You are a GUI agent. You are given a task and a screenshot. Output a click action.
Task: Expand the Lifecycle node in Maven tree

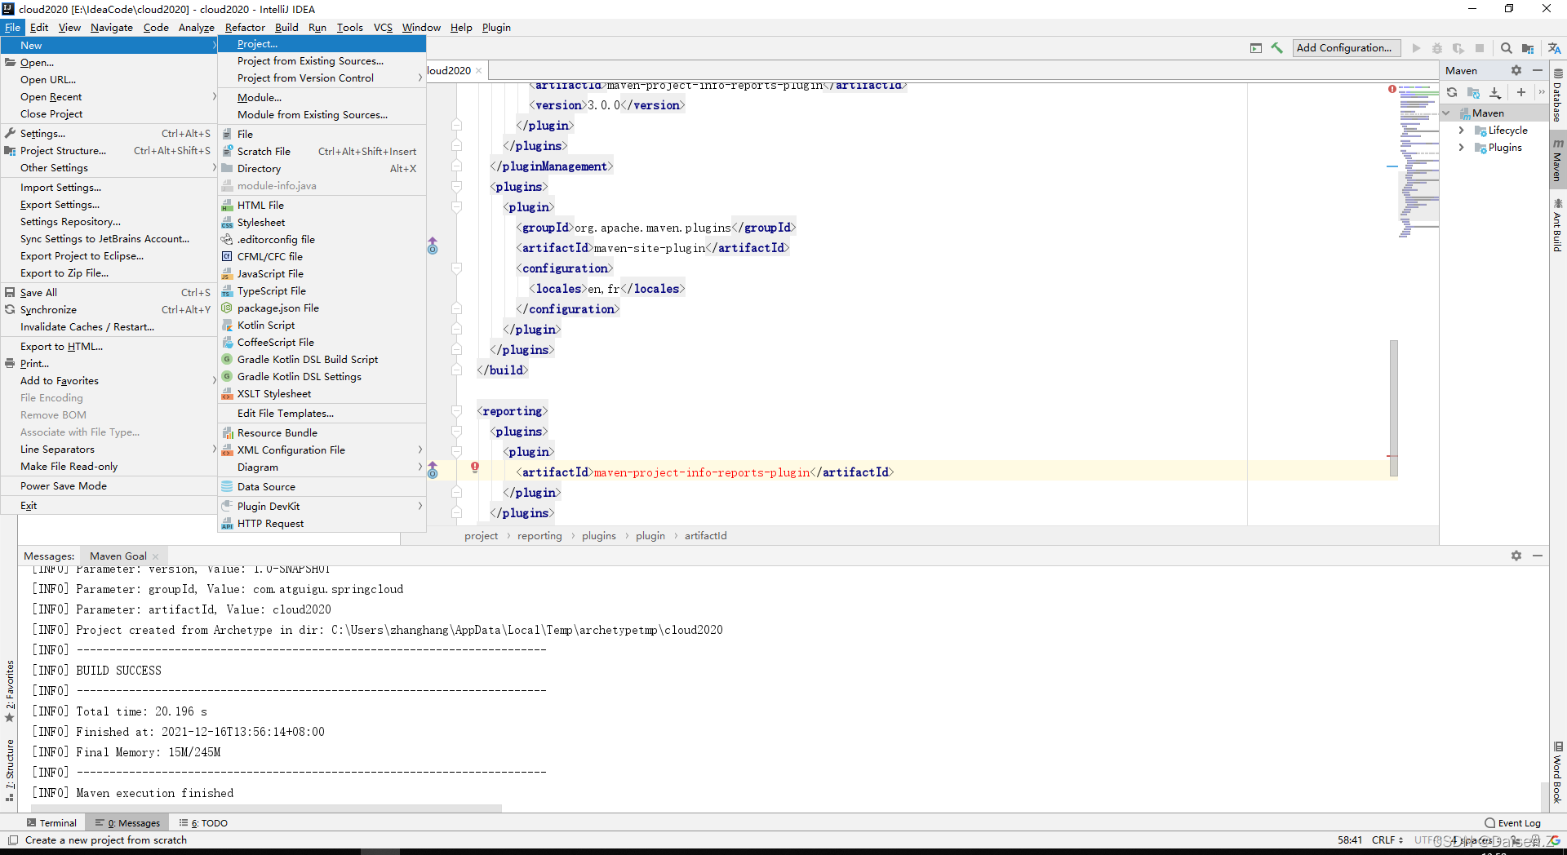point(1461,131)
